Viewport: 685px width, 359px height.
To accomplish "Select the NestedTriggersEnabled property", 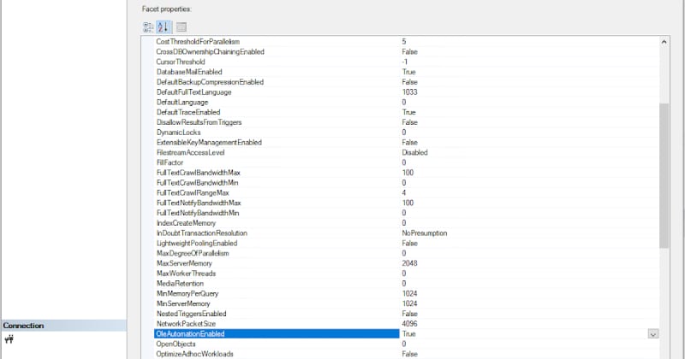I will [x=191, y=314].
